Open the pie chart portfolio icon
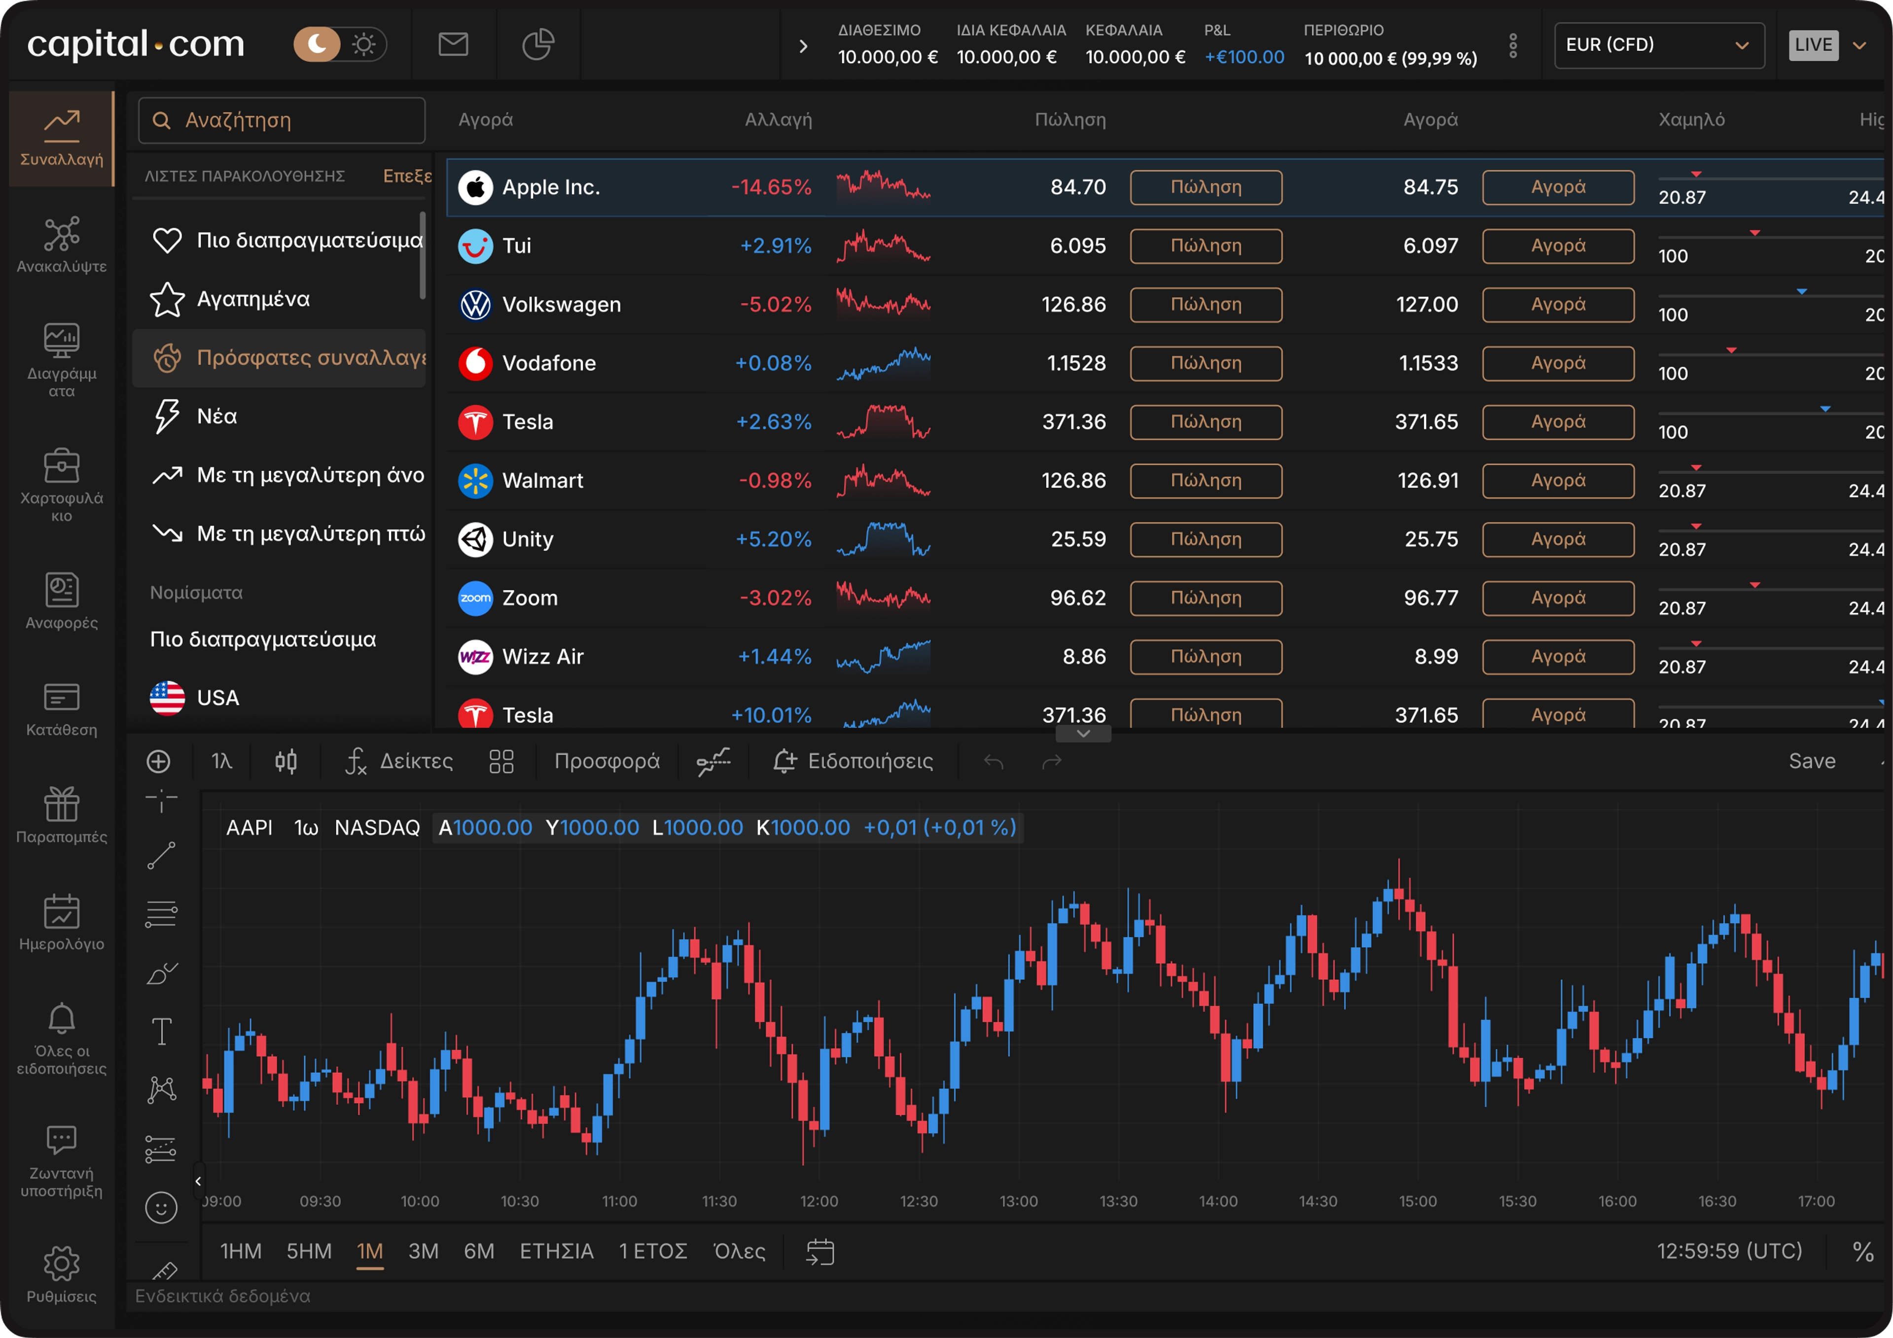The height and width of the screenshot is (1338, 1893). point(537,44)
